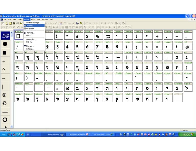This screenshot has height=151, width=196.
Task: Click the High Logic logo sample
Action: [6, 36]
